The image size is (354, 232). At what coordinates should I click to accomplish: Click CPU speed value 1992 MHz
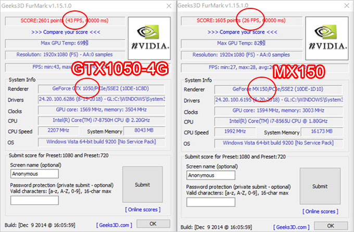tap(235, 131)
